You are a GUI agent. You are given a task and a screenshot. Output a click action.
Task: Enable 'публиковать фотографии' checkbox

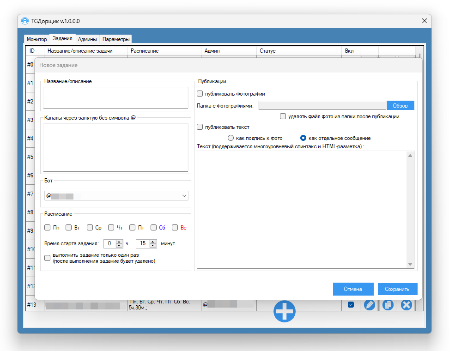click(200, 94)
